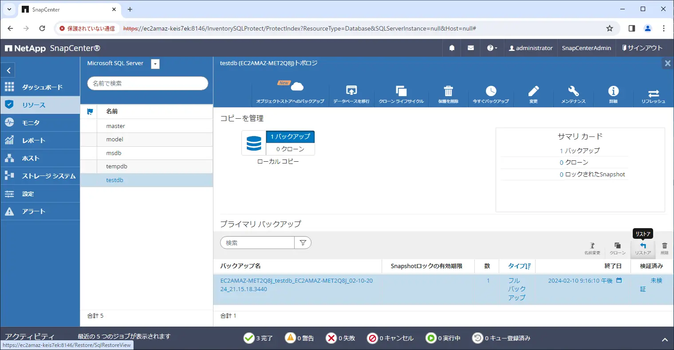Click the unverified status link
Viewport: 674px width, 350px height.
[651, 285]
